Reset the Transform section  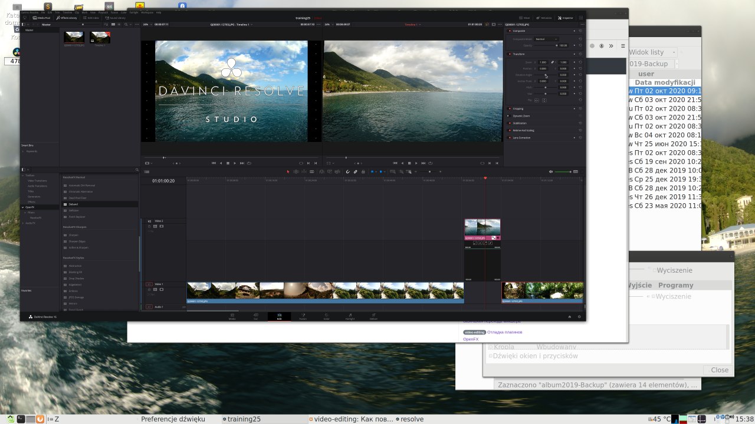pyautogui.click(x=580, y=54)
